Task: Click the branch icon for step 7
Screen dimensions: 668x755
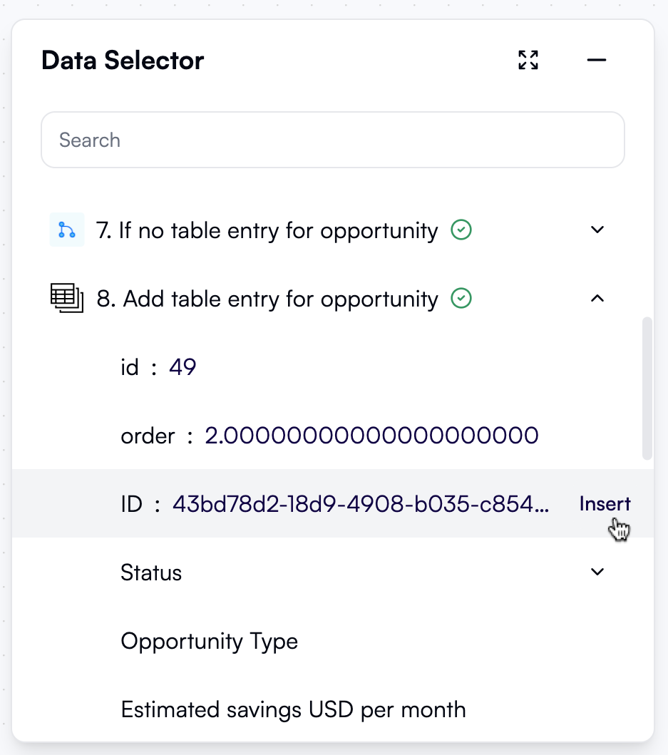Action: (67, 230)
